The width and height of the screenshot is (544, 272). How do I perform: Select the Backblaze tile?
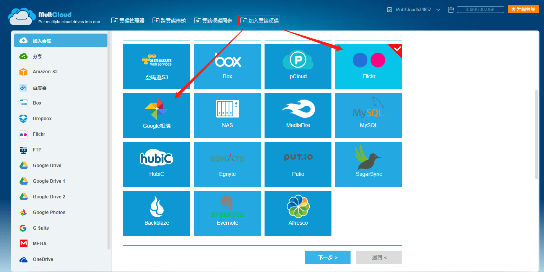click(x=156, y=213)
